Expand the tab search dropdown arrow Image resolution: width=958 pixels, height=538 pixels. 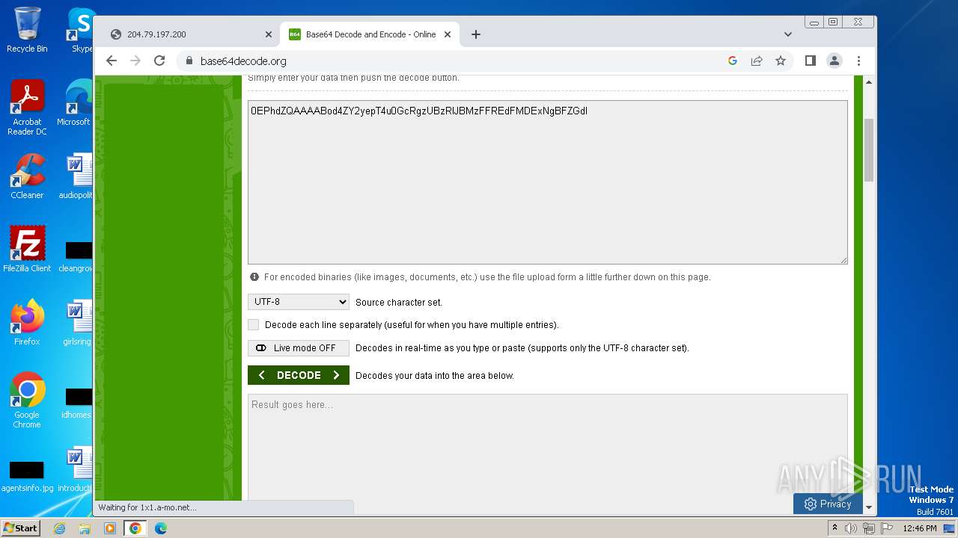pos(788,34)
